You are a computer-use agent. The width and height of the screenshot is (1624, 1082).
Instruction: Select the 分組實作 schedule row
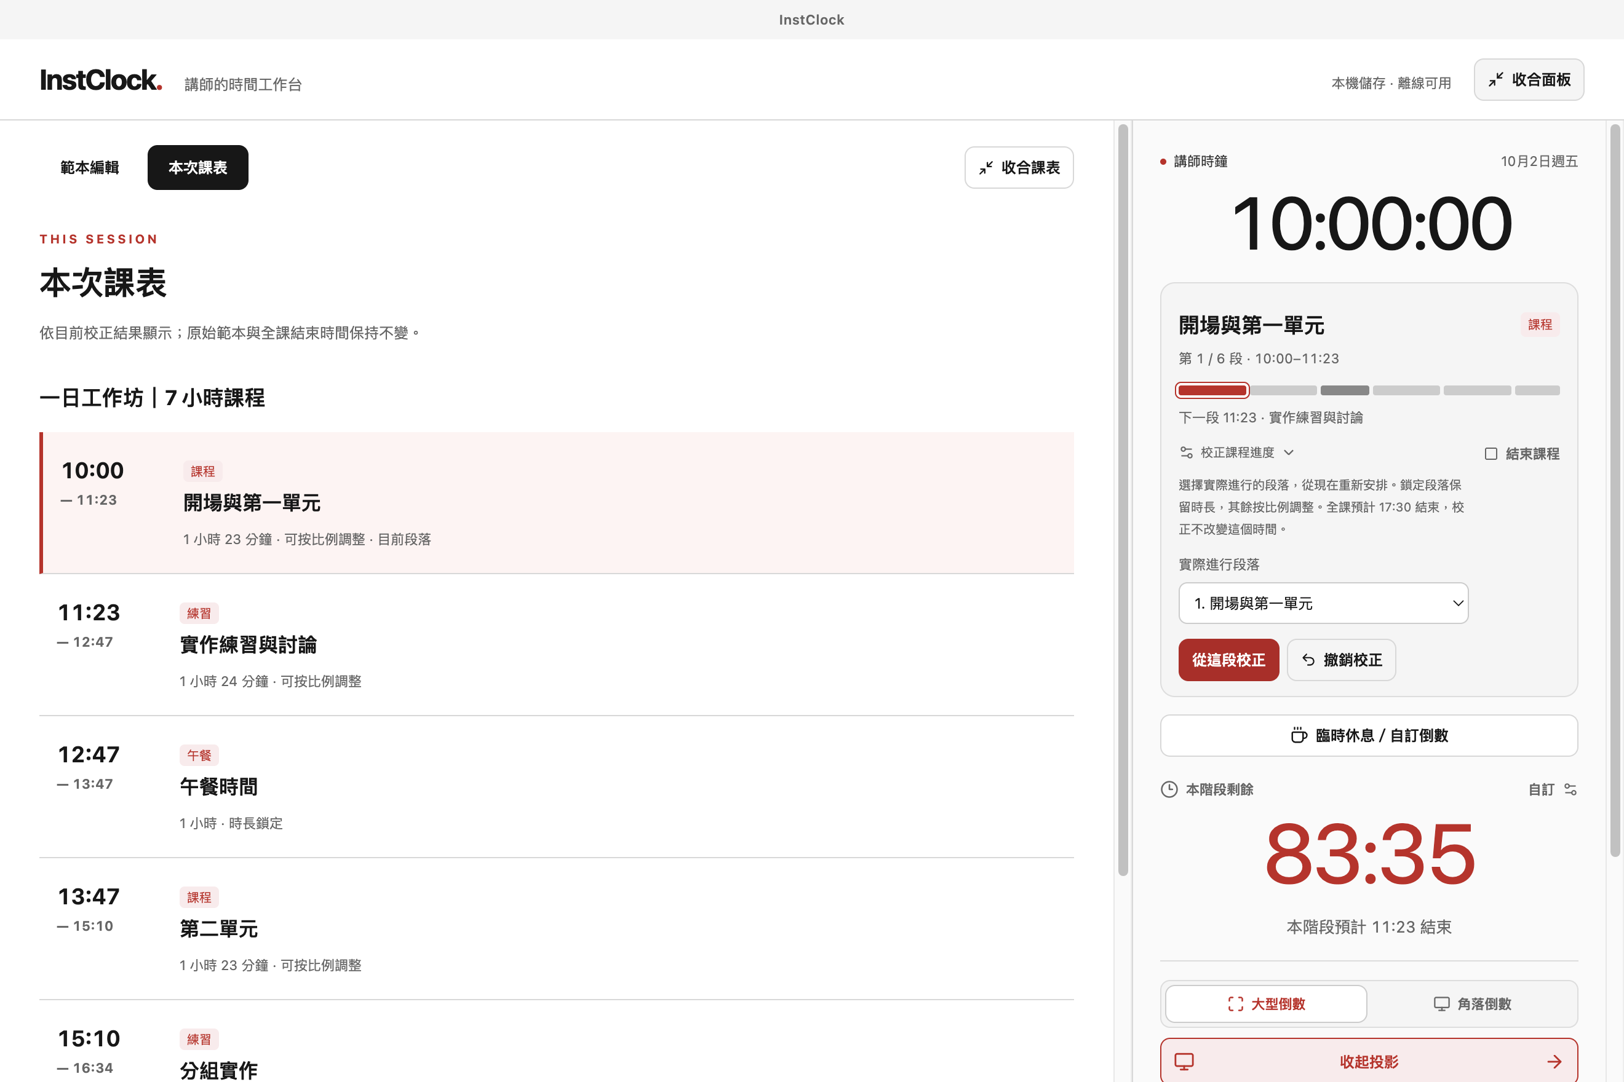click(557, 1042)
